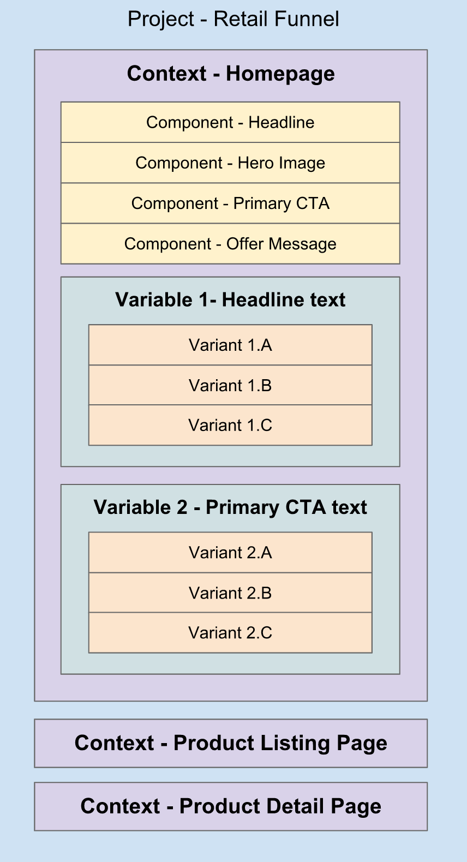Screen dimensions: 467x862
Task: Open Context - Product Detail Page box
Action: point(231,806)
